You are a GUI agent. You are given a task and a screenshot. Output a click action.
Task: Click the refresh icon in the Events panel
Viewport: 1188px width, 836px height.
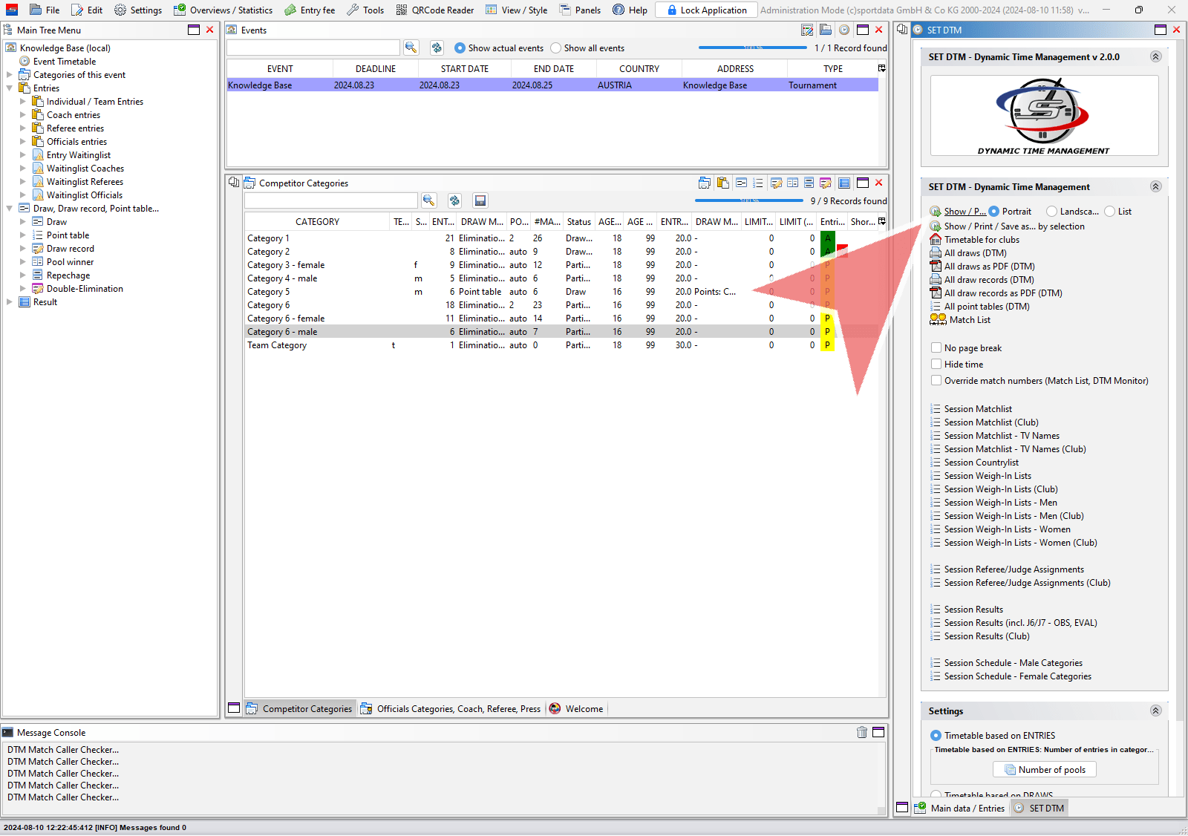(437, 48)
